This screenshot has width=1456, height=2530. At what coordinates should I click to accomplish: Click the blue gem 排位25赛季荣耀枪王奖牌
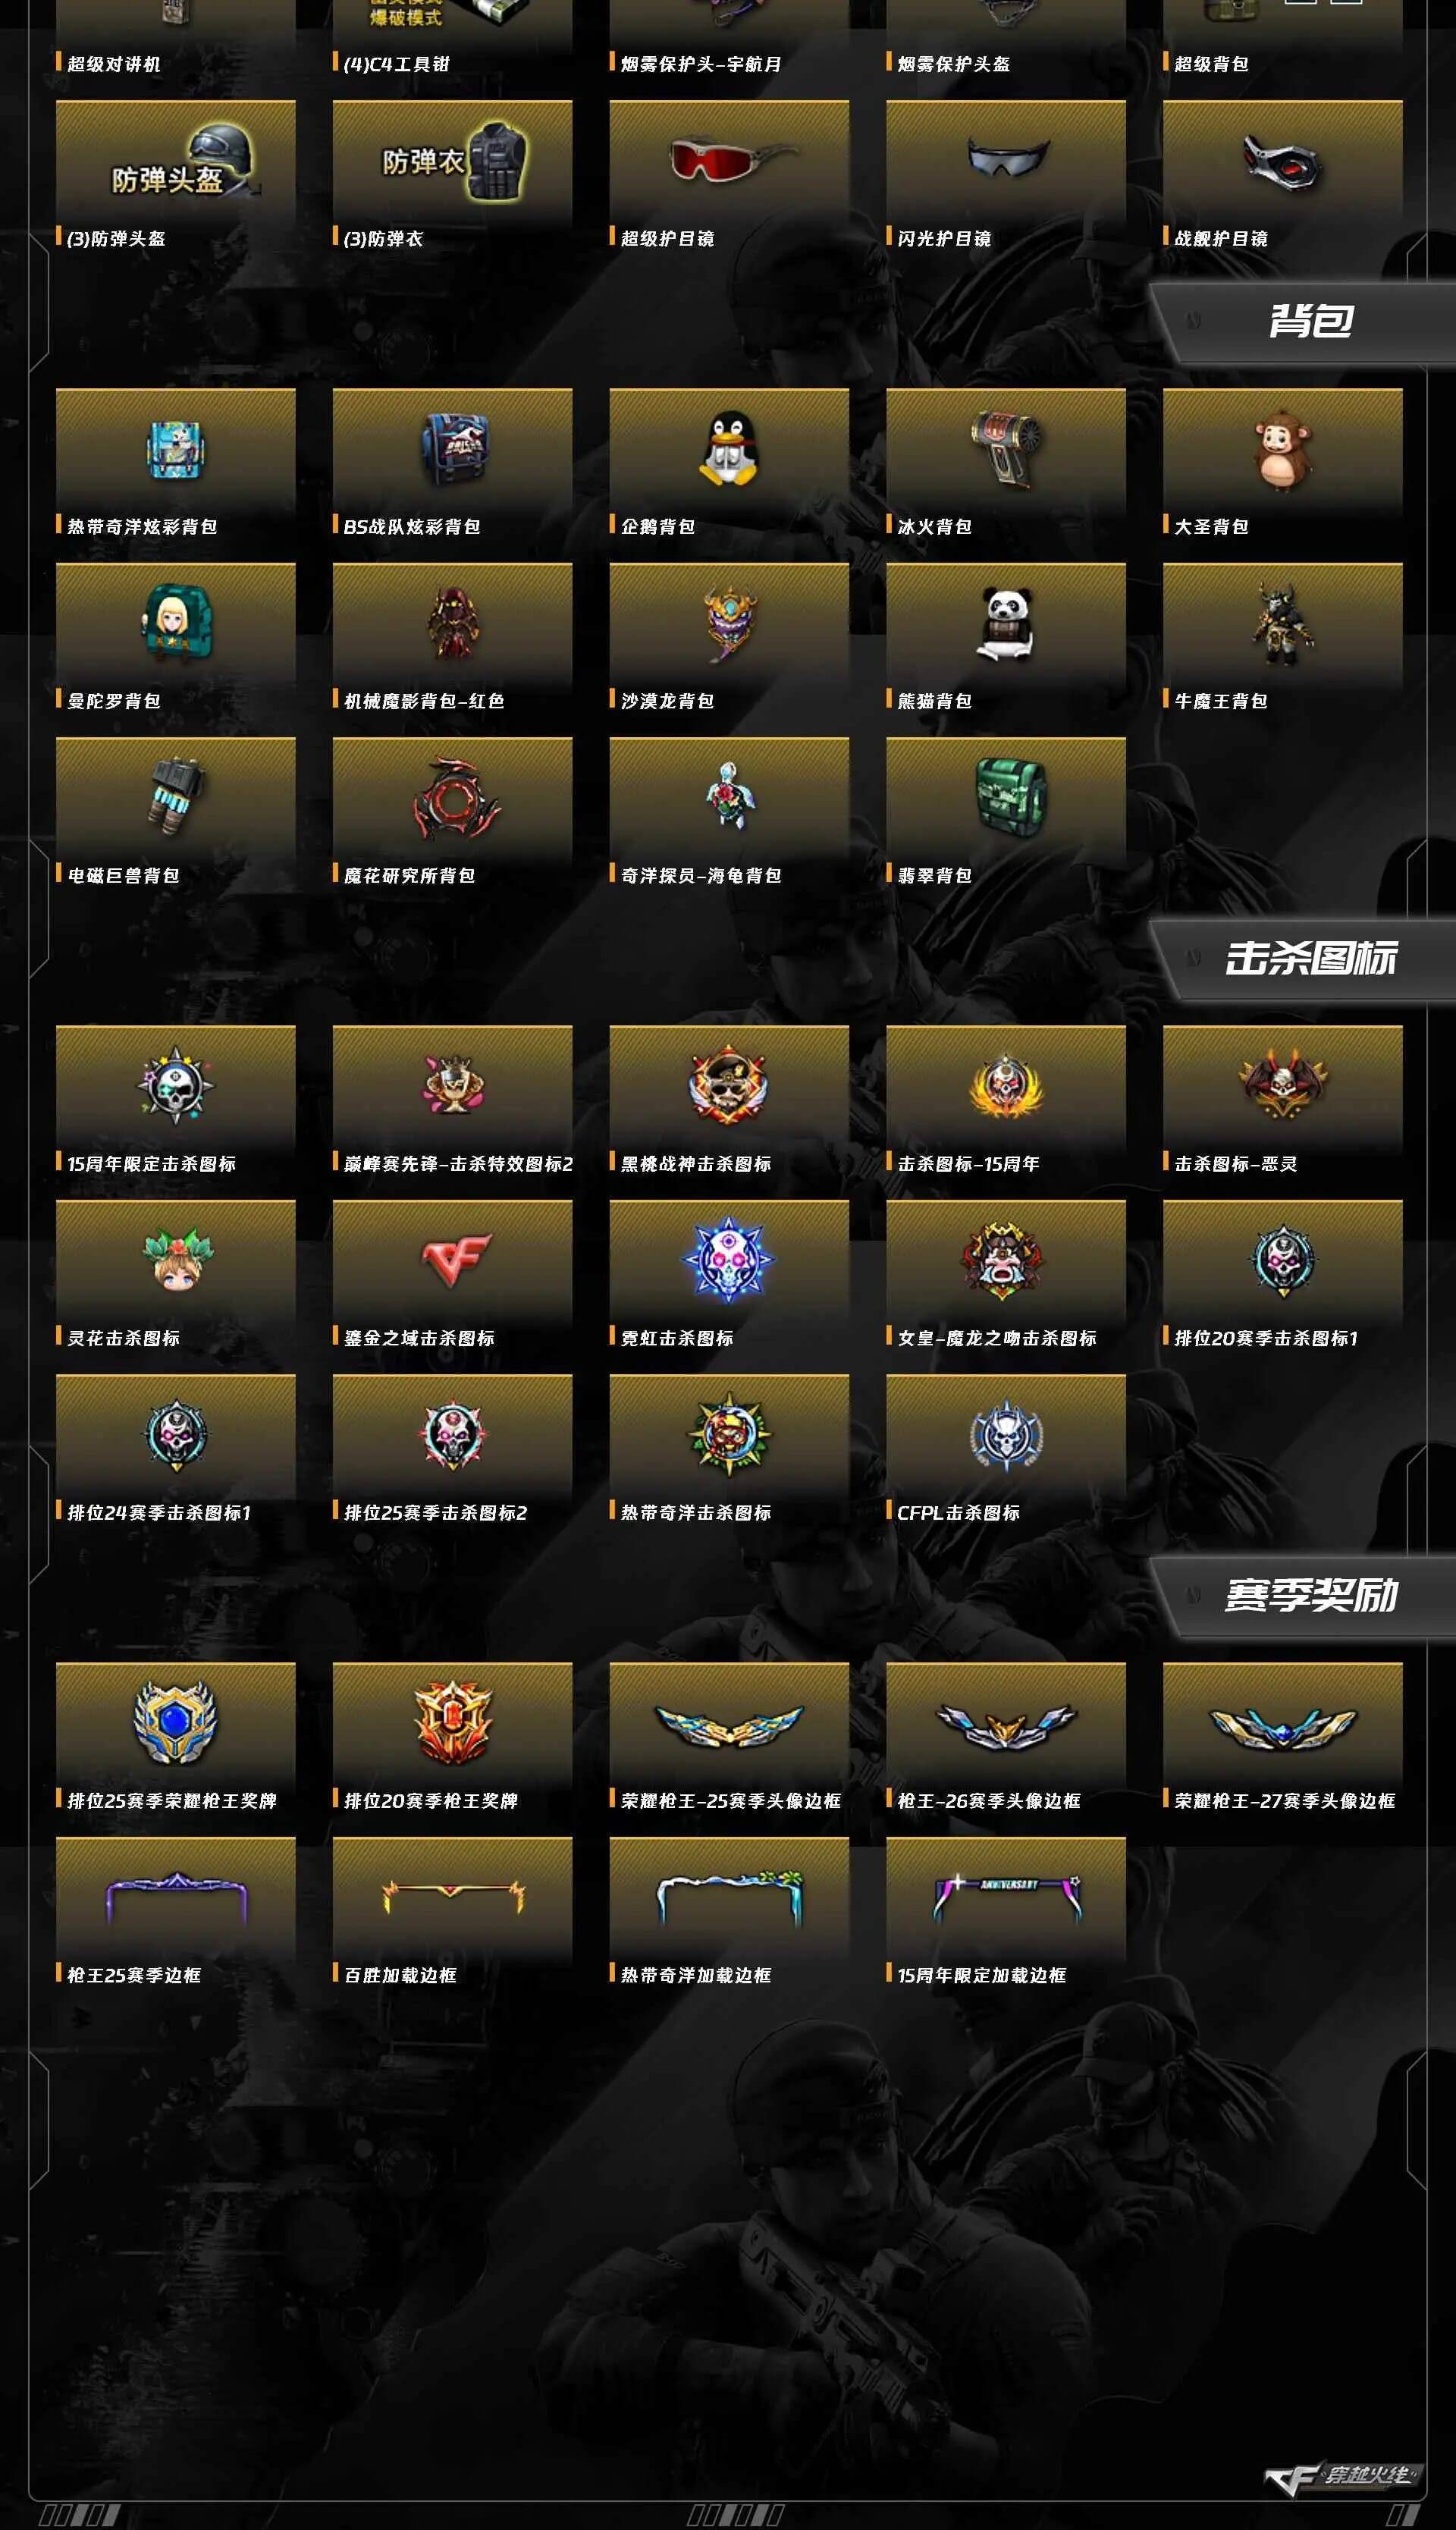pos(176,1722)
